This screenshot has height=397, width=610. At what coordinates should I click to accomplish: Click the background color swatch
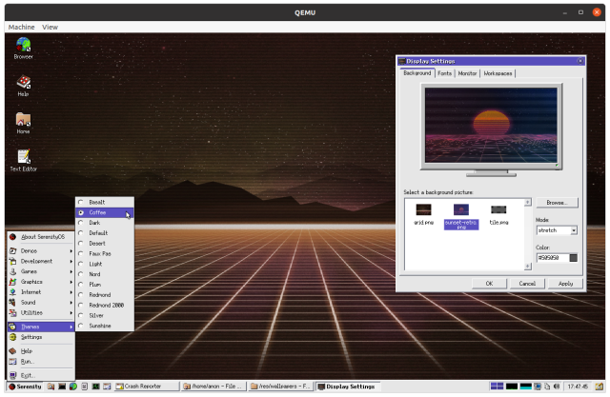573,257
